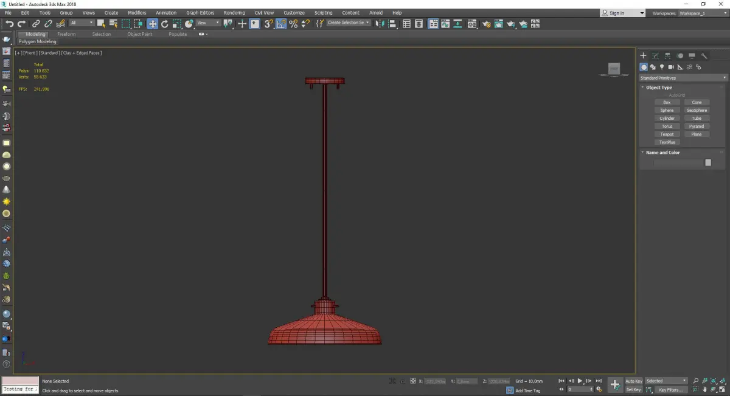730x396 pixels.
Task: Open the Sign In dropdown
Action: pyautogui.click(x=622, y=13)
